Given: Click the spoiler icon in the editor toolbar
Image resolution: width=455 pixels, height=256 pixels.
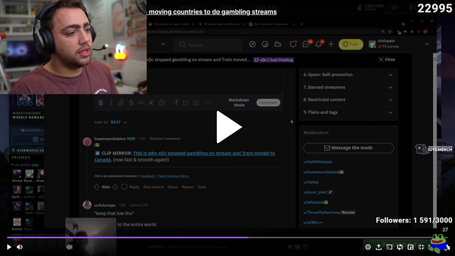Looking at the screenshot, I should click(161, 102).
